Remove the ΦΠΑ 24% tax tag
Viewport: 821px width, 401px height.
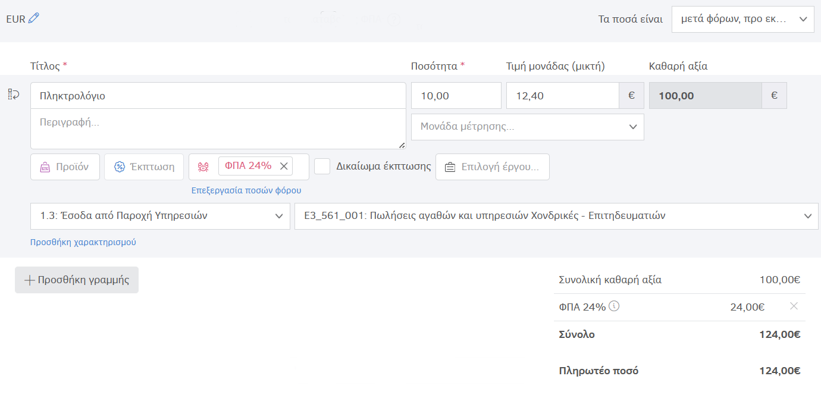284,167
